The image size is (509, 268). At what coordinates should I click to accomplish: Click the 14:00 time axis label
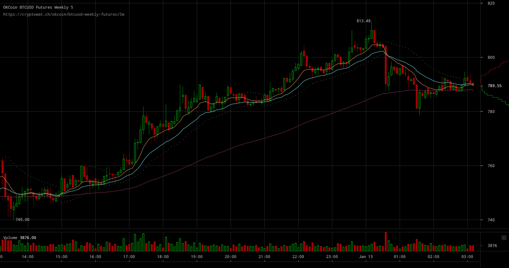point(28,256)
